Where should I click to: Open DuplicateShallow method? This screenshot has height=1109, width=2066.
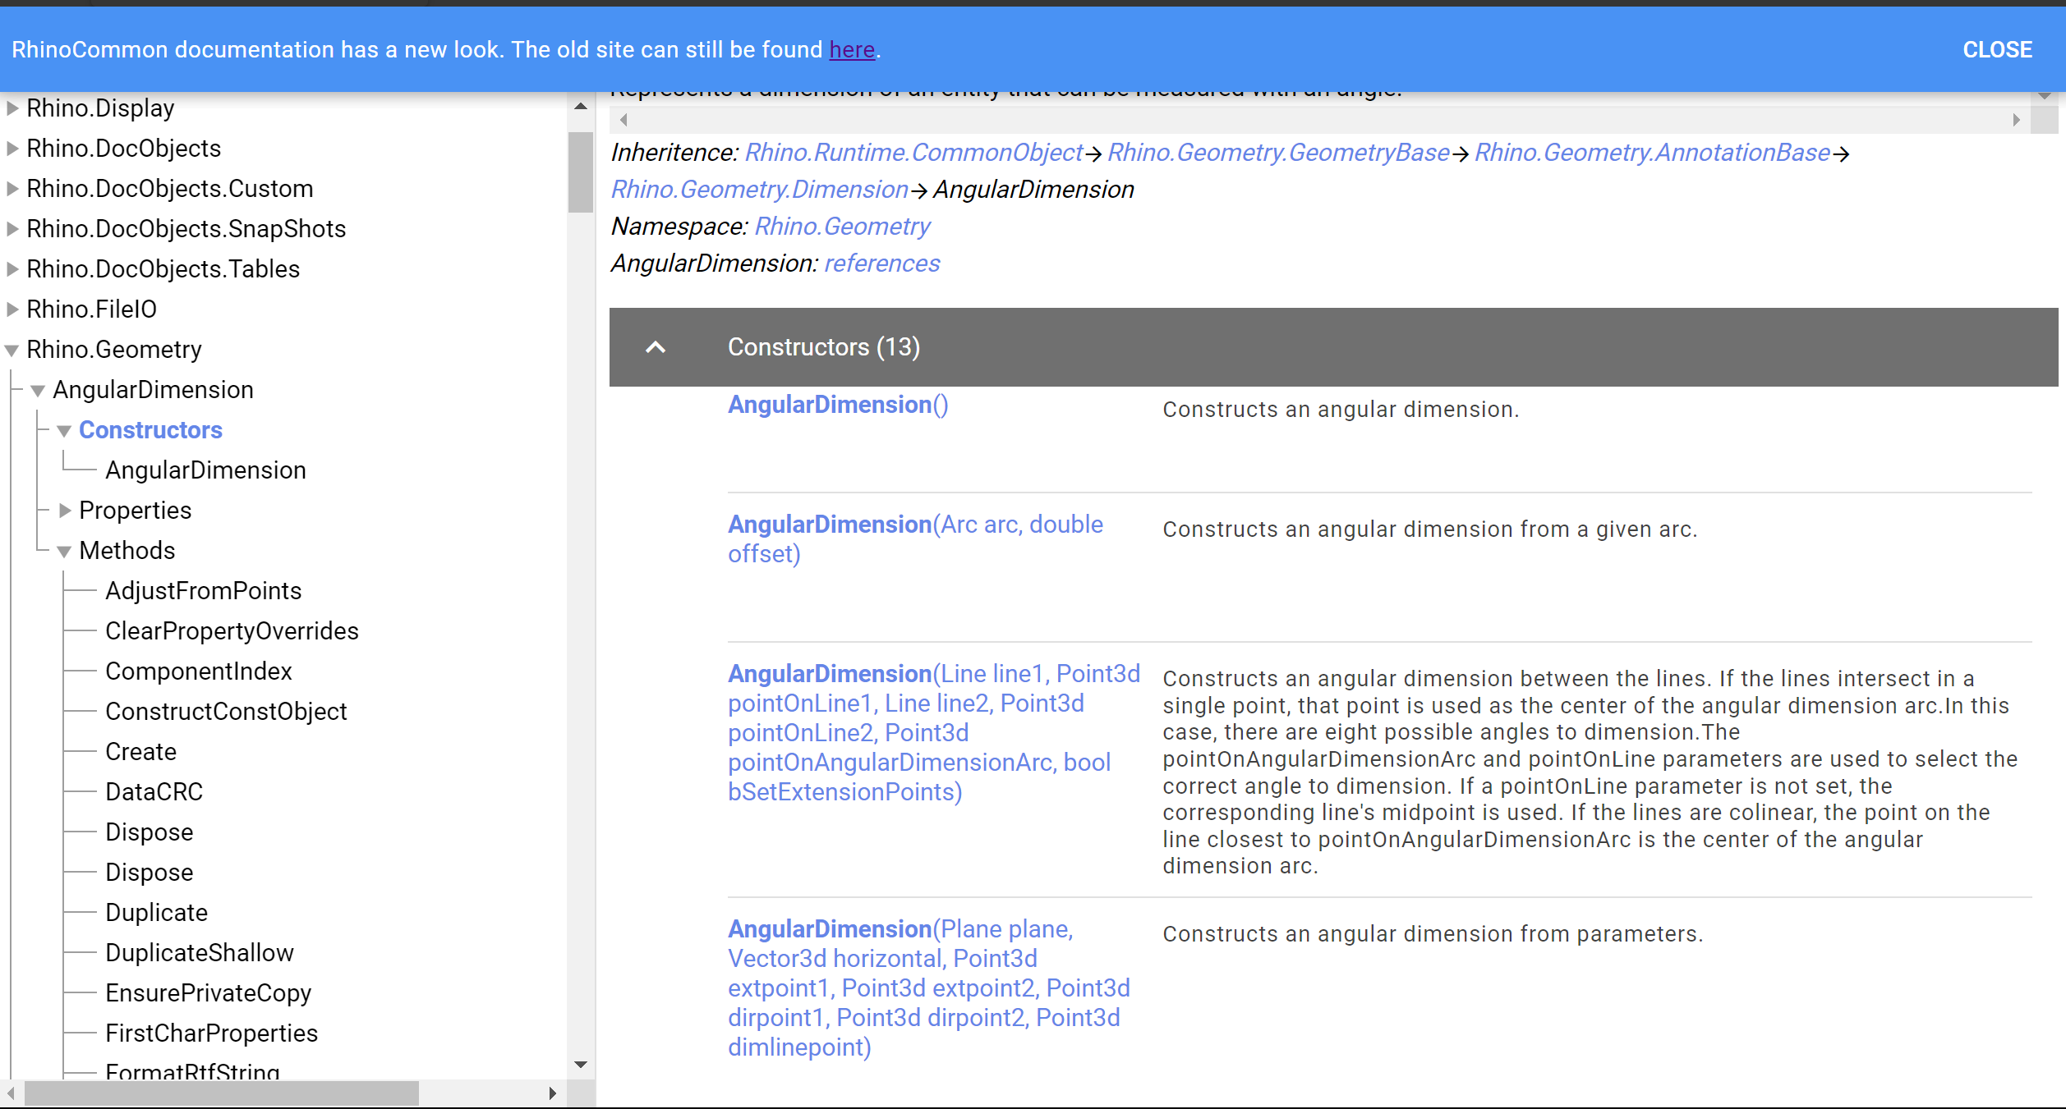point(199,953)
